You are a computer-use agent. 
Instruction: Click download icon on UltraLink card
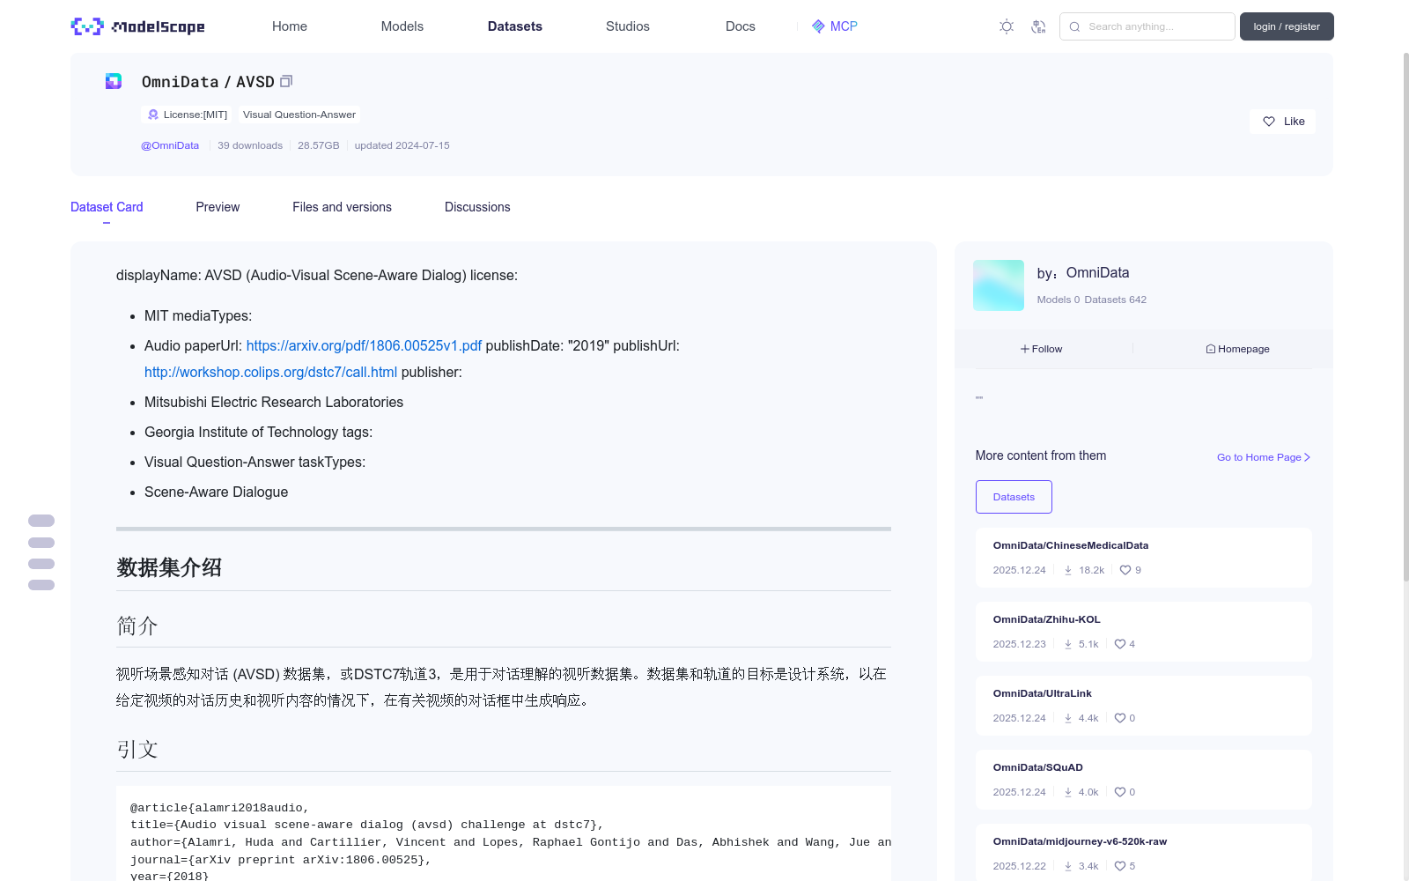pyautogui.click(x=1068, y=718)
